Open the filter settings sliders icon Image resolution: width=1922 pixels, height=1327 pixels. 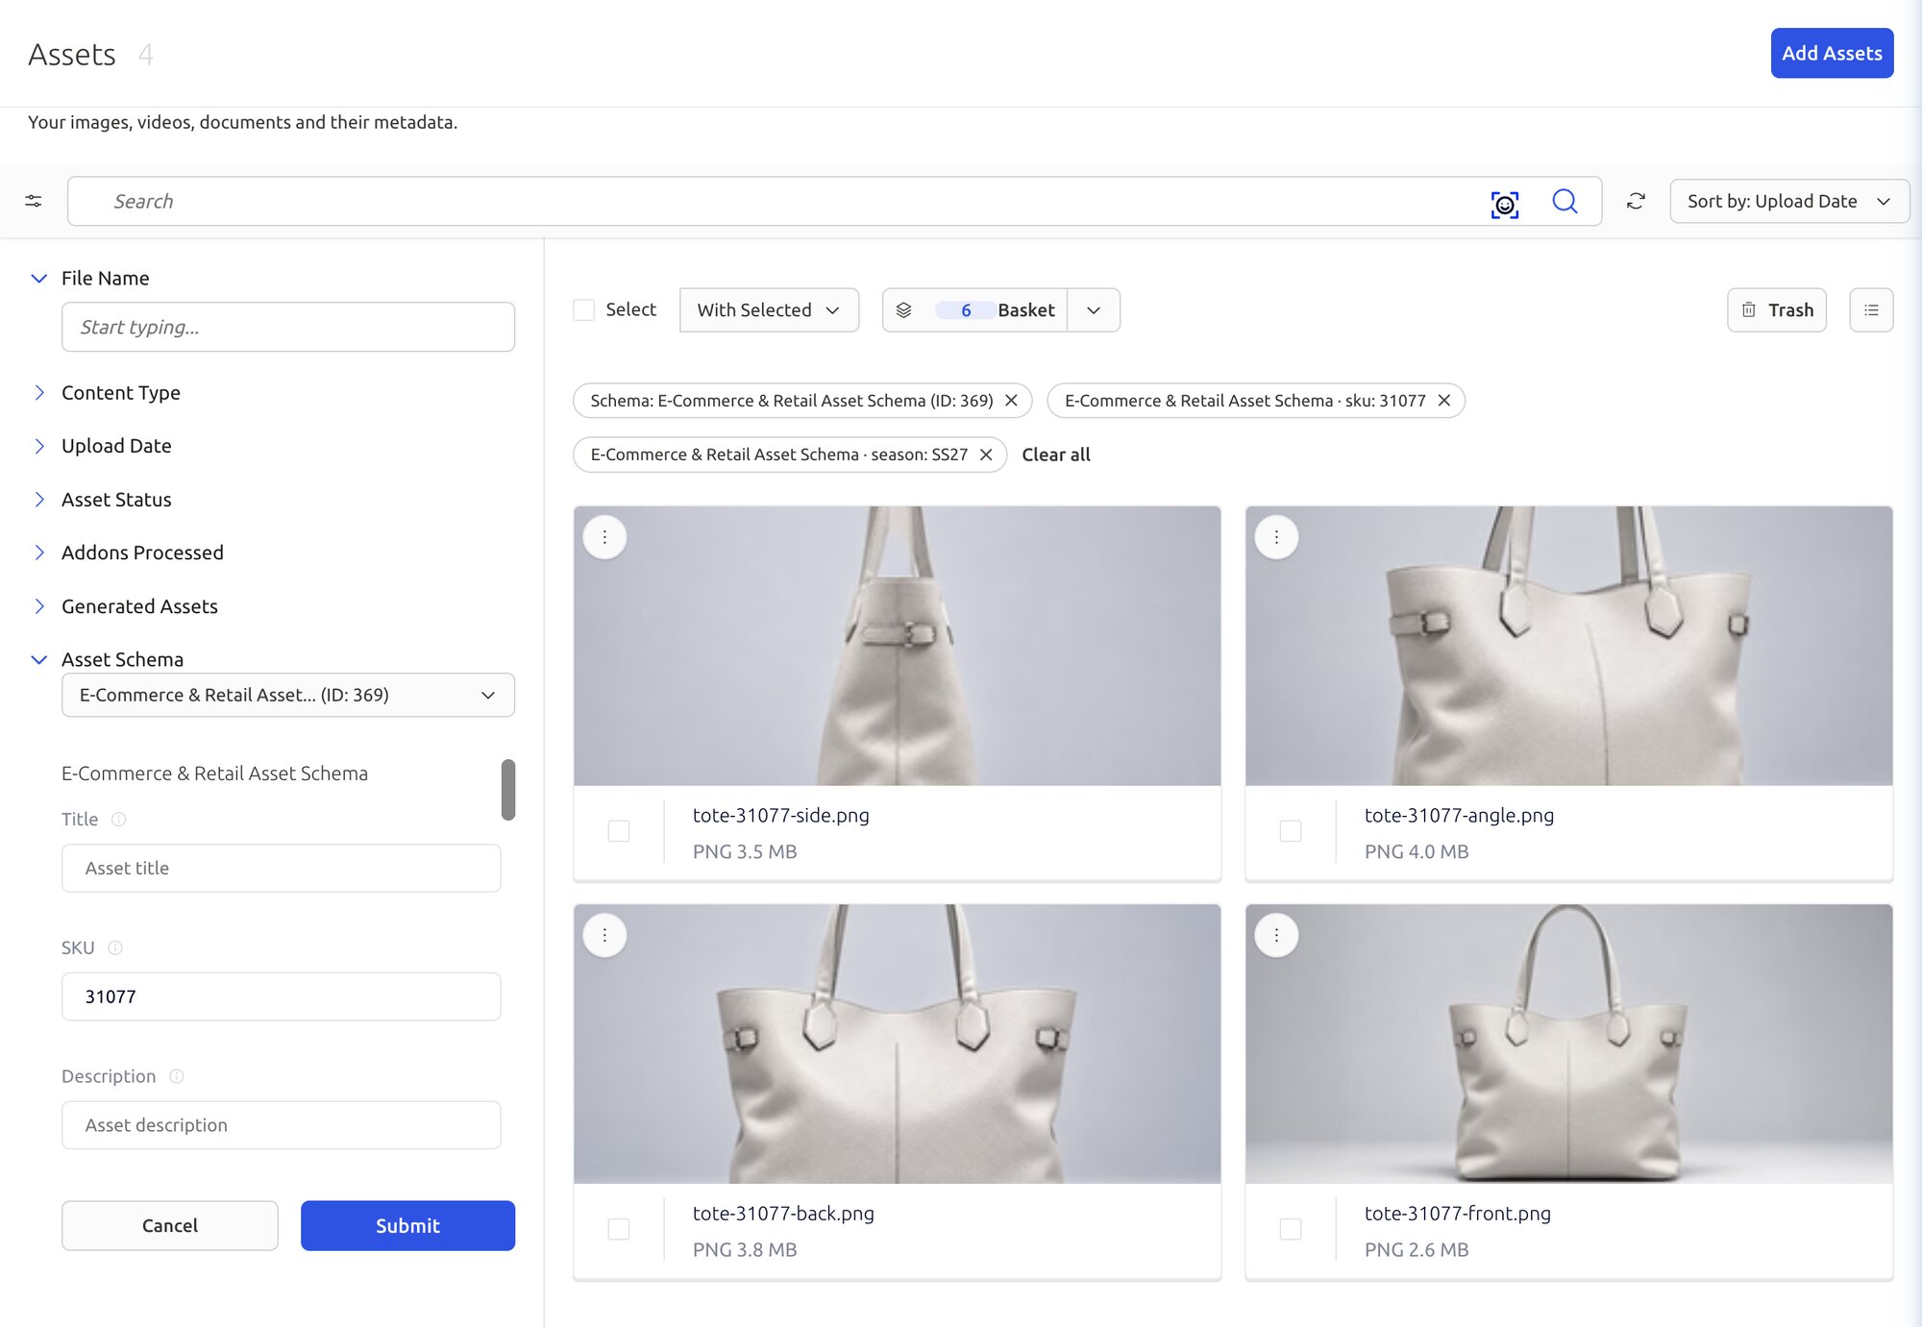[x=34, y=201]
